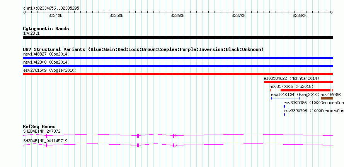Click the esv2761609 (Vogler2010) label
The width and height of the screenshot is (344, 167).
[50, 70]
